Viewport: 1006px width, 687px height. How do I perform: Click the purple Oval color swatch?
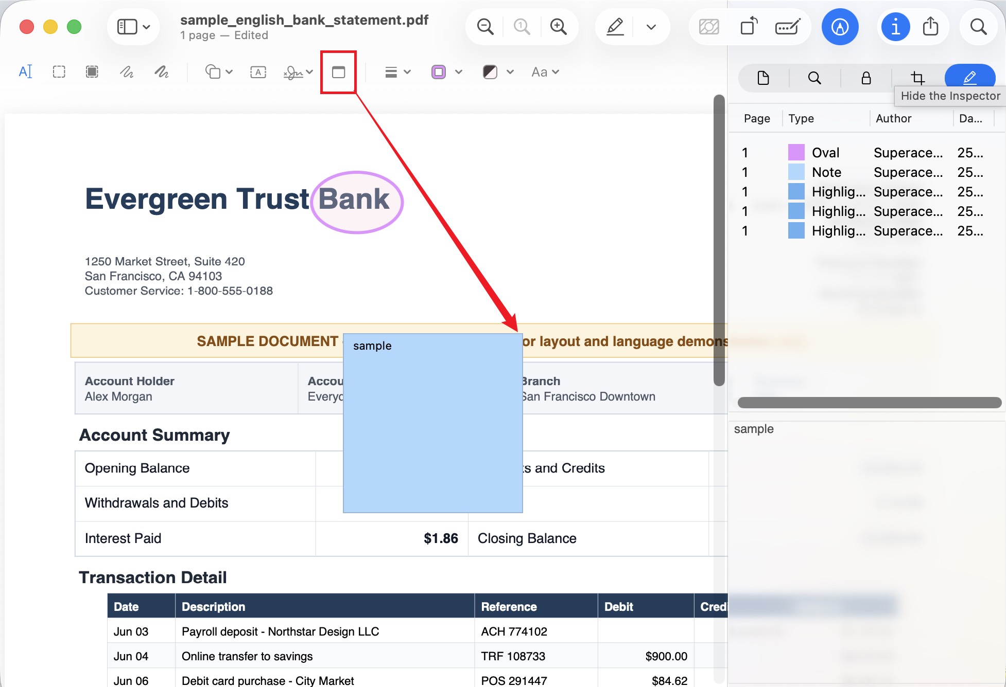[796, 153]
